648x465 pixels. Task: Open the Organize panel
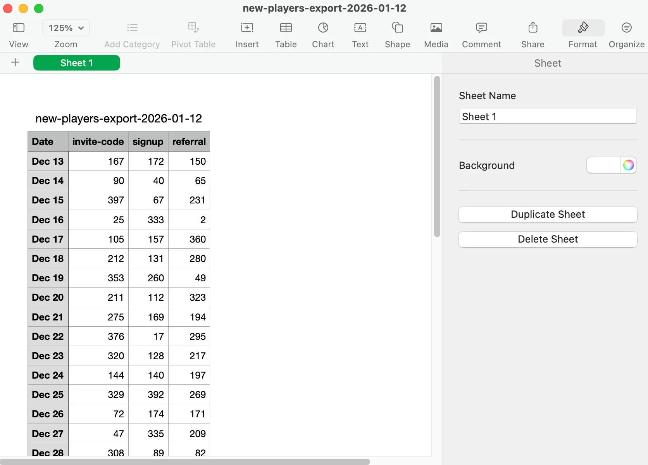pos(627,28)
